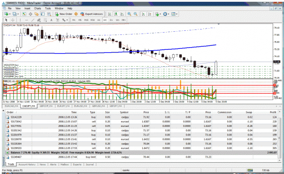Image resolution: width=284 pixels, height=174 pixels.
Task: Switch to the GBPCHF,H4 chart tab
Action: point(46,106)
